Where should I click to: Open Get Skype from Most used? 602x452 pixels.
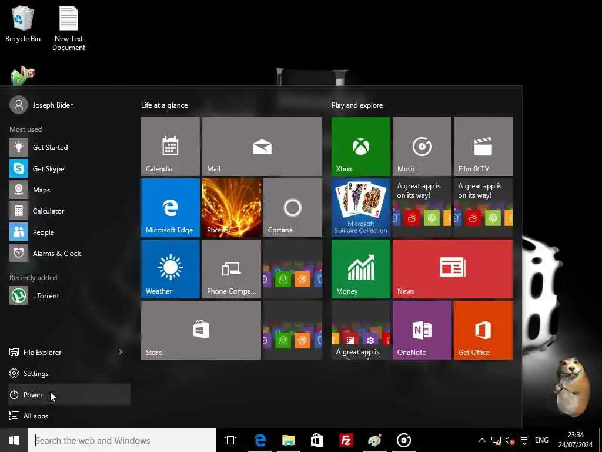pyautogui.click(x=69, y=168)
